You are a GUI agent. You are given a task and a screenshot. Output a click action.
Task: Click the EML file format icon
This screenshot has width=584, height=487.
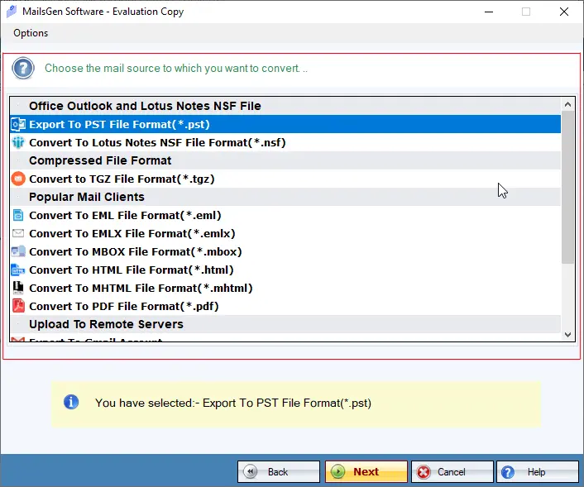click(18, 215)
